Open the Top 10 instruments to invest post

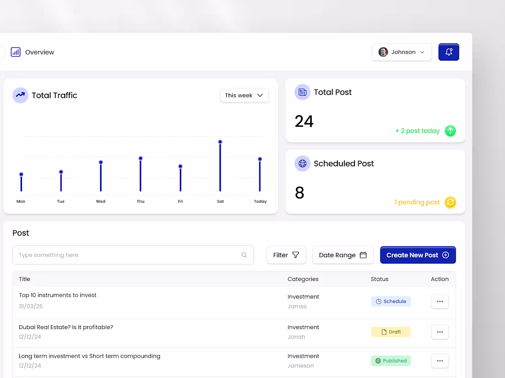[57, 295]
